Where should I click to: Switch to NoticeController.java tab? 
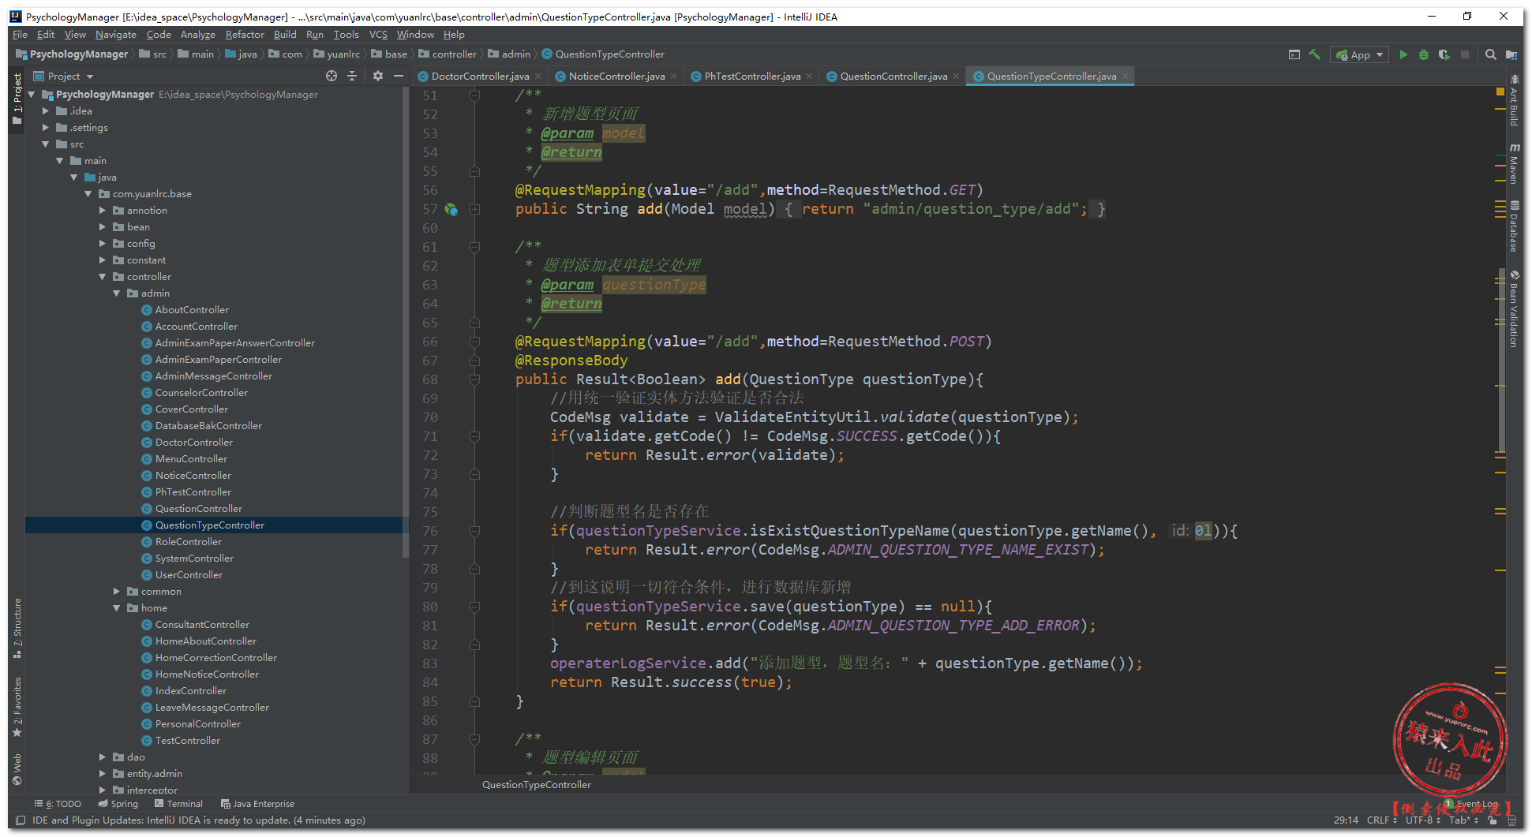616,77
